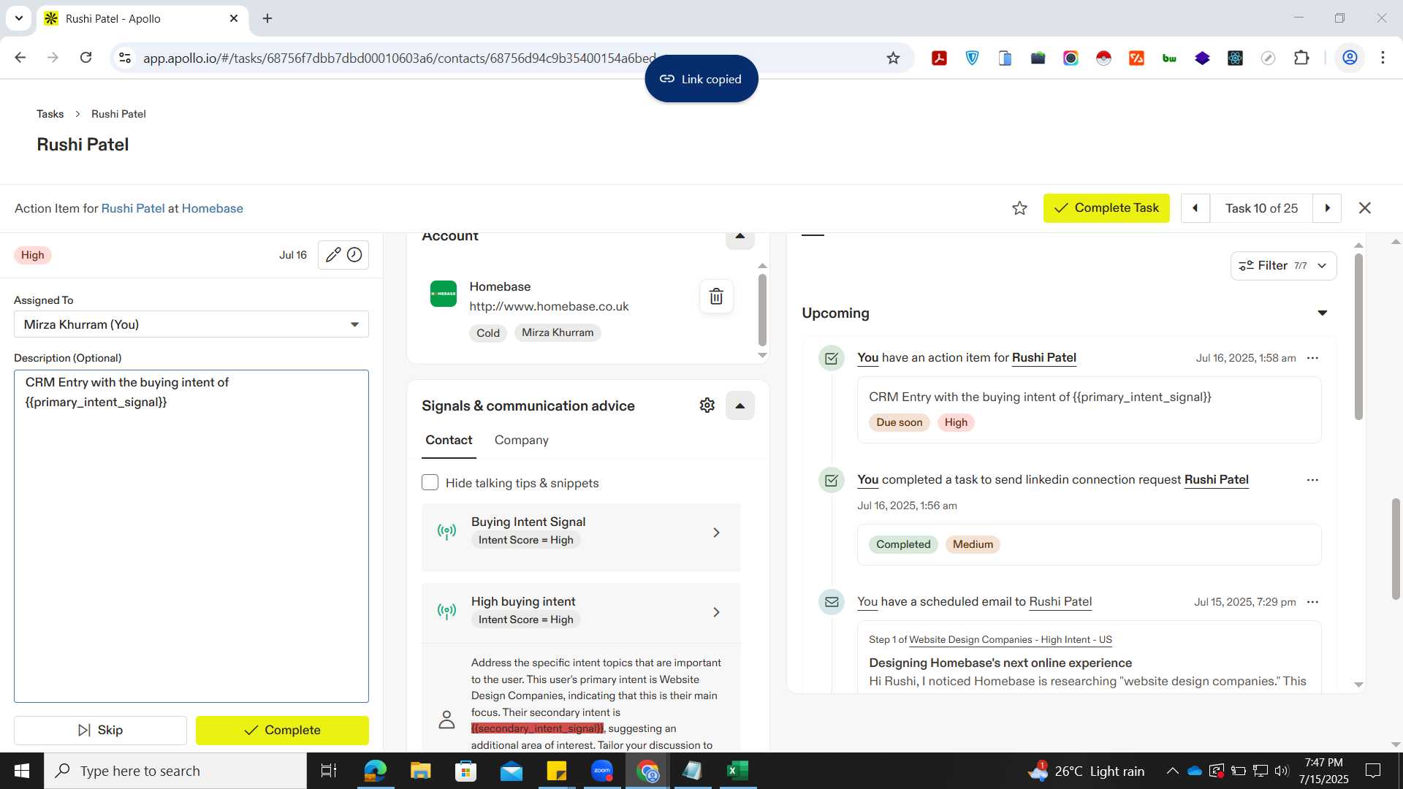Open the Rushi Patel link in the header
The height and width of the screenshot is (789, 1403).
133,208
